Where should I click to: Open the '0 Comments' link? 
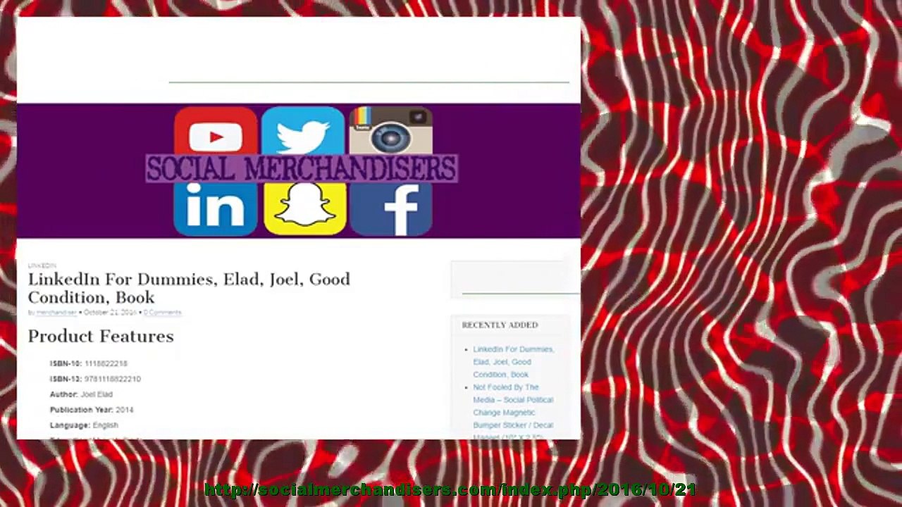(x=162, y=312)
